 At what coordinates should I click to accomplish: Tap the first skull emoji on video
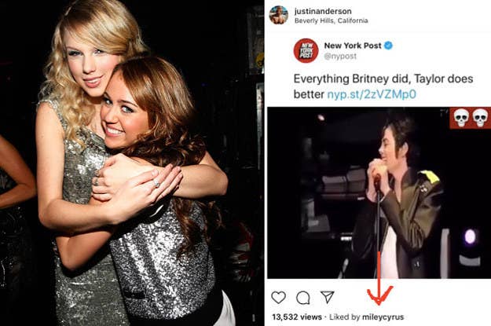click(461, 118)
